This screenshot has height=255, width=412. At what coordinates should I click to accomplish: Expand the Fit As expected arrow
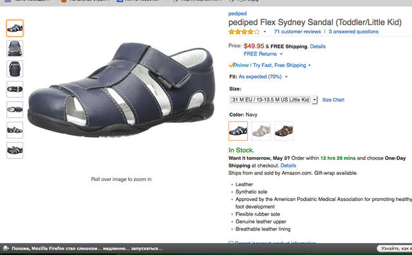(x=286, y=77)
